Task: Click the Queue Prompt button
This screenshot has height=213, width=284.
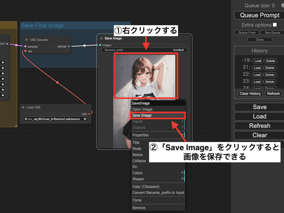Action: click(x=259, y=15)
